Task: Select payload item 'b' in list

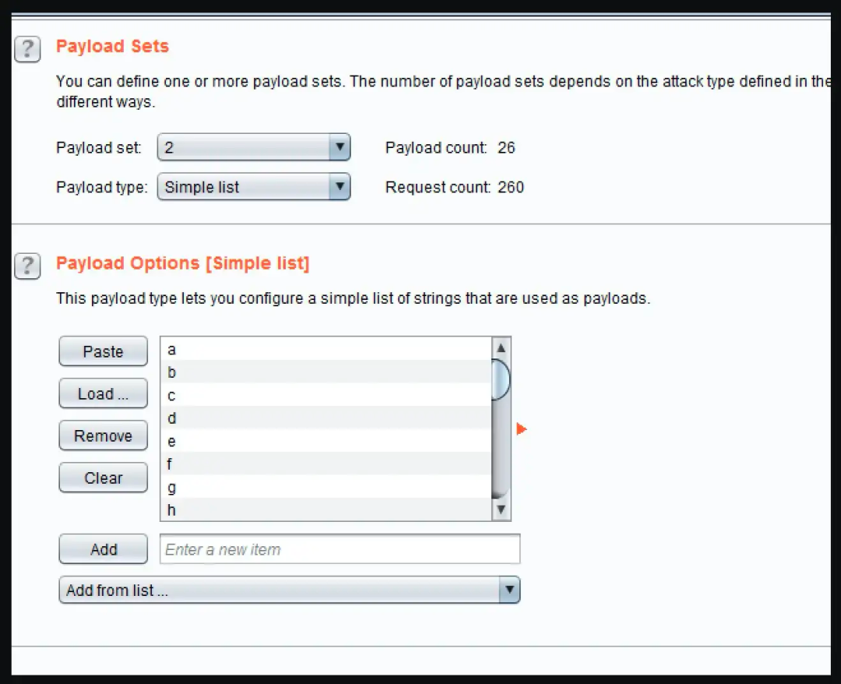Action: 326,372
